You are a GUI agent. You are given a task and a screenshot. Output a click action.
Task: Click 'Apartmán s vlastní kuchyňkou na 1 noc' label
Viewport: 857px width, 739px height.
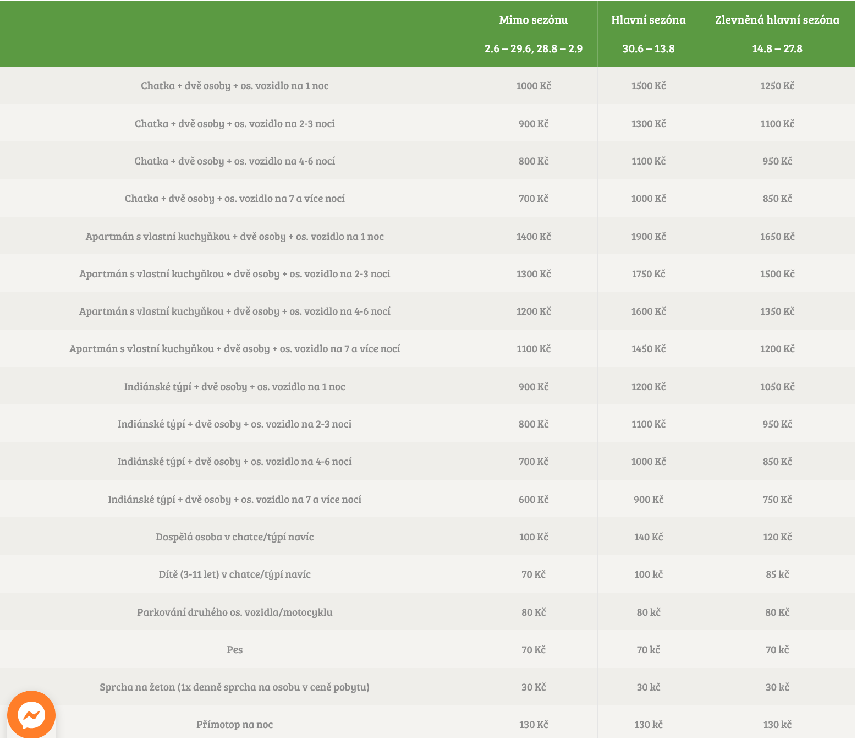(234, 237)
